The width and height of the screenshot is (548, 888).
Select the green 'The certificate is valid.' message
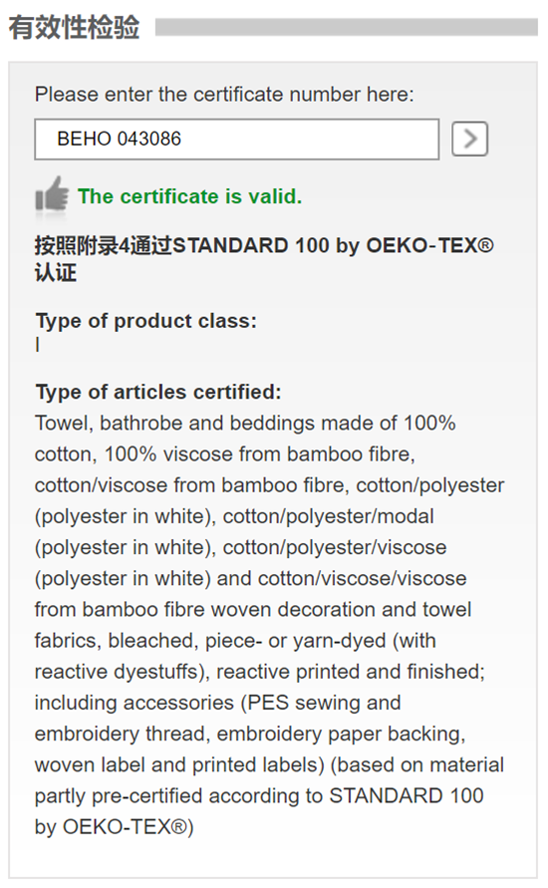(x=189, y=196)
